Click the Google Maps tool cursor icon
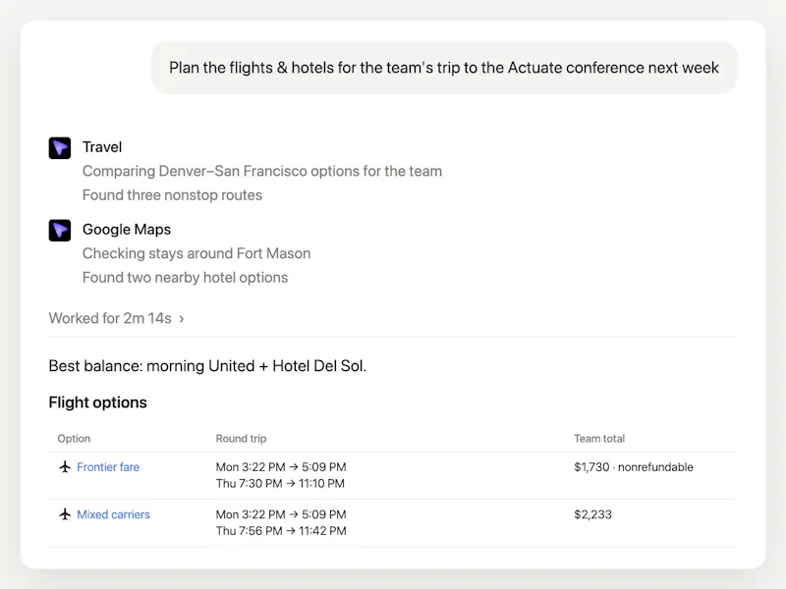786x589 pixels. [x=60, y=230]
